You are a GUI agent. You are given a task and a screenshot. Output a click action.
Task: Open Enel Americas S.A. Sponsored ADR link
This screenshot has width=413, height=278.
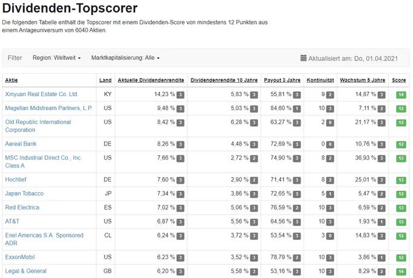44,239
